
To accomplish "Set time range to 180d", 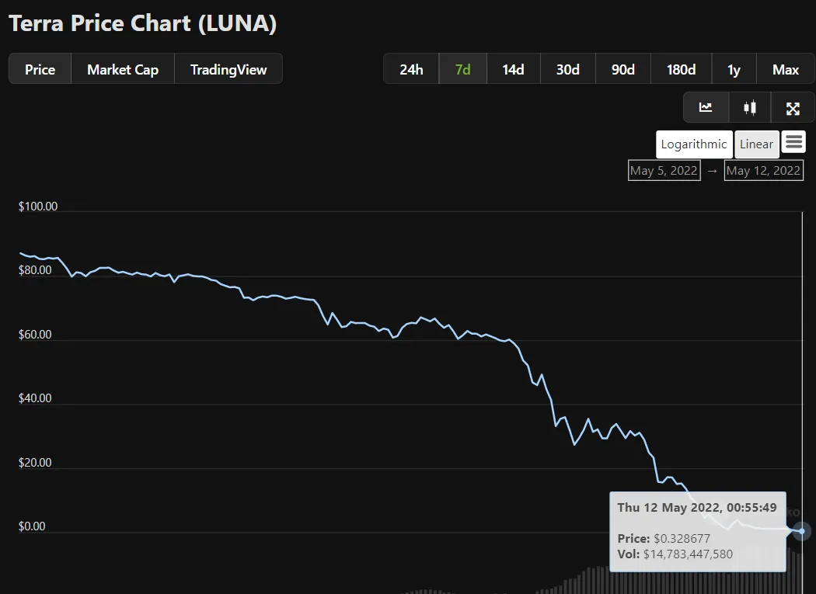I will click(682, 69).
